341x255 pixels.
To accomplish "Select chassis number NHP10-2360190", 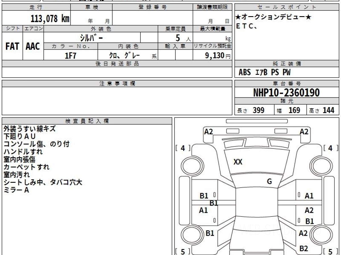I will (x=286, y=93).
